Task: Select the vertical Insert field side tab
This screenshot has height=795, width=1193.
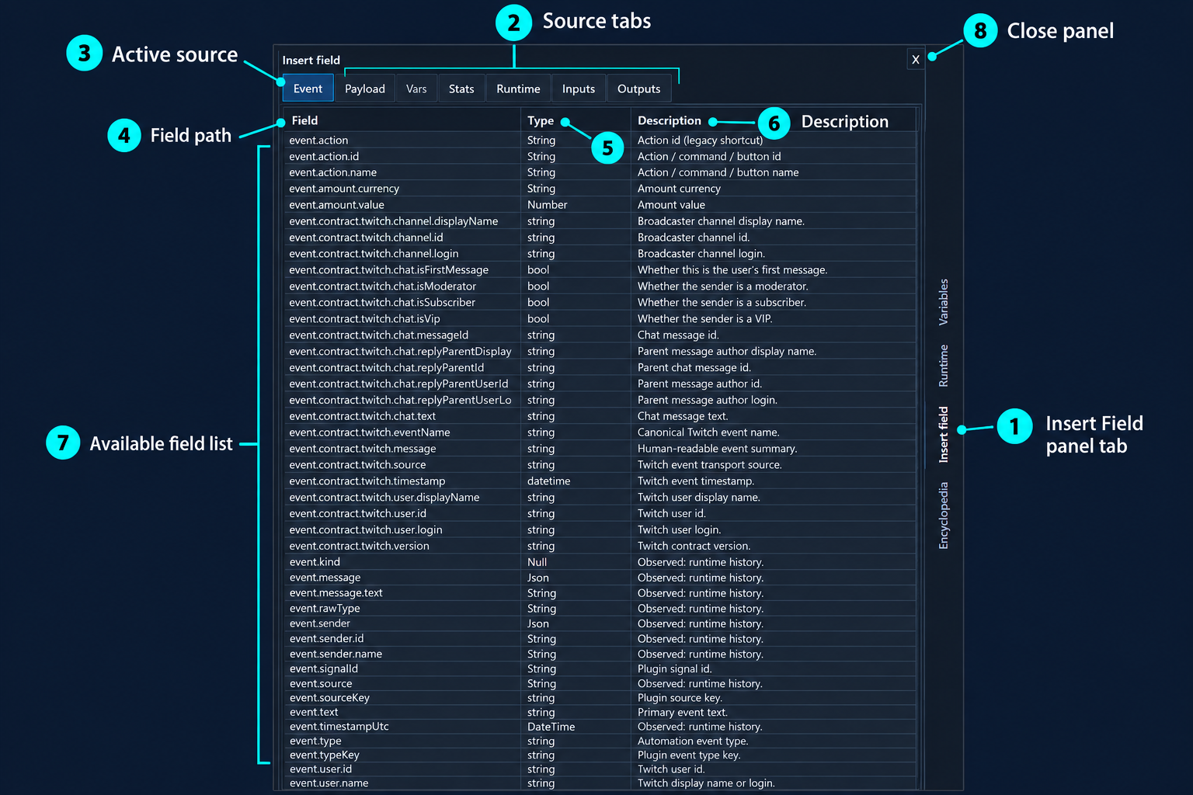Action: pyautogui.click(x=944, y=435)
